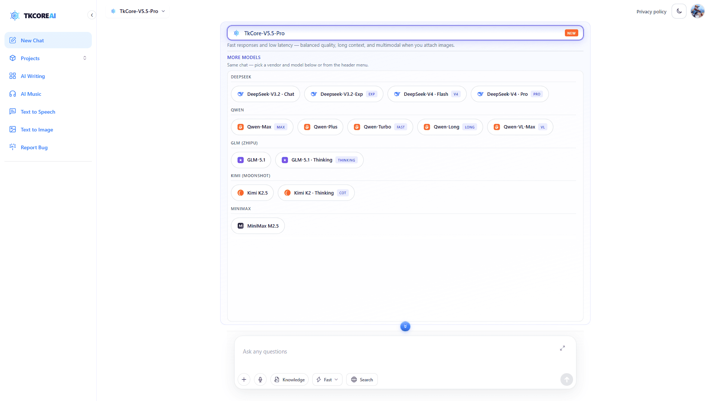Viewport: 714px width, 401px height.
Task: Choose the DeepSeek-V3.2 · Chat model
Action: (x=266, y=94)
